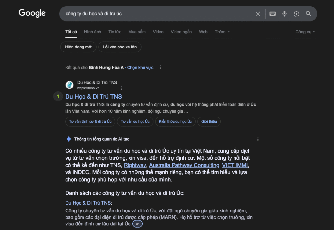Select the Tất cả tab

(71, 32)
